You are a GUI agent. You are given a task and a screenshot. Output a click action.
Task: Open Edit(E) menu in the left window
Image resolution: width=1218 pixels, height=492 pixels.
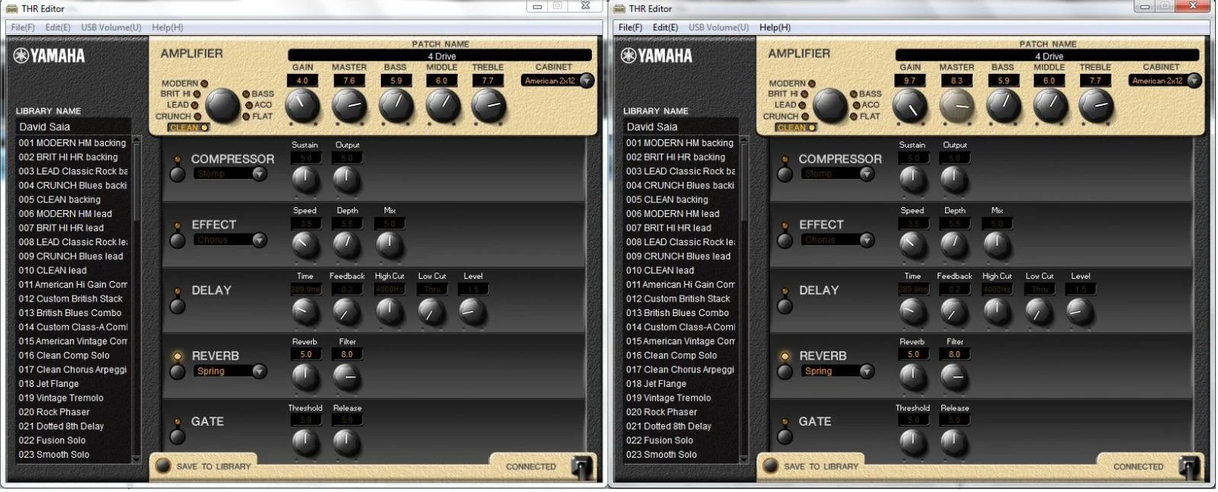point(58,27)
